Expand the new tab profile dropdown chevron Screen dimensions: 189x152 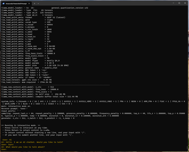tap(38, 3)
